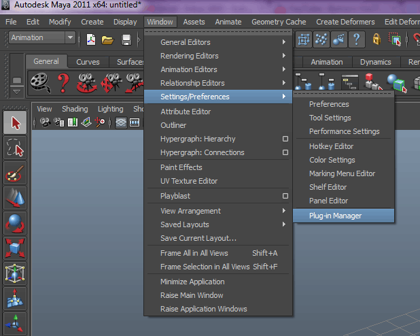Open the Marking Menu Editor

click(x=343, y=173)
